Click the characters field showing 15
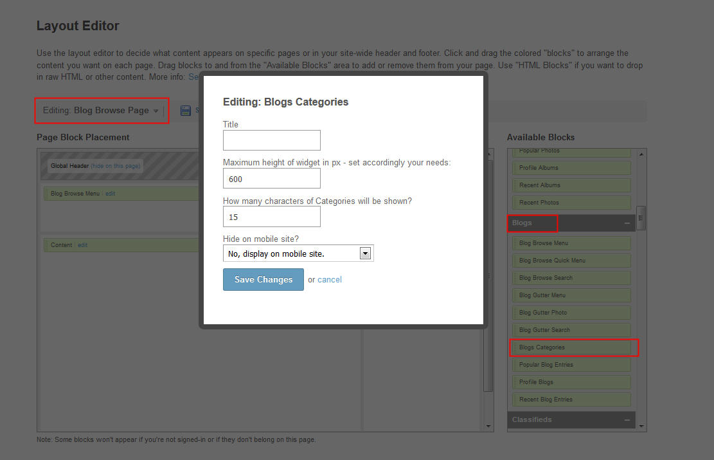This screenshot has height=460, width=714. tap(271, 217)
